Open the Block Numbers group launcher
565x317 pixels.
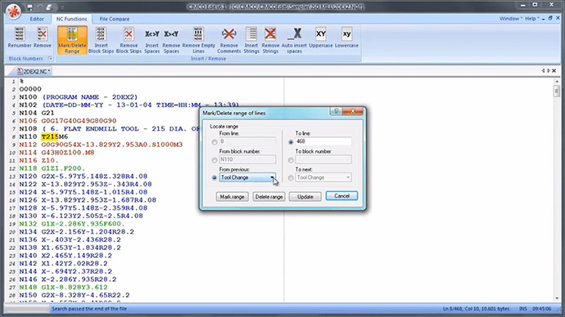click(x=51, y=58)
